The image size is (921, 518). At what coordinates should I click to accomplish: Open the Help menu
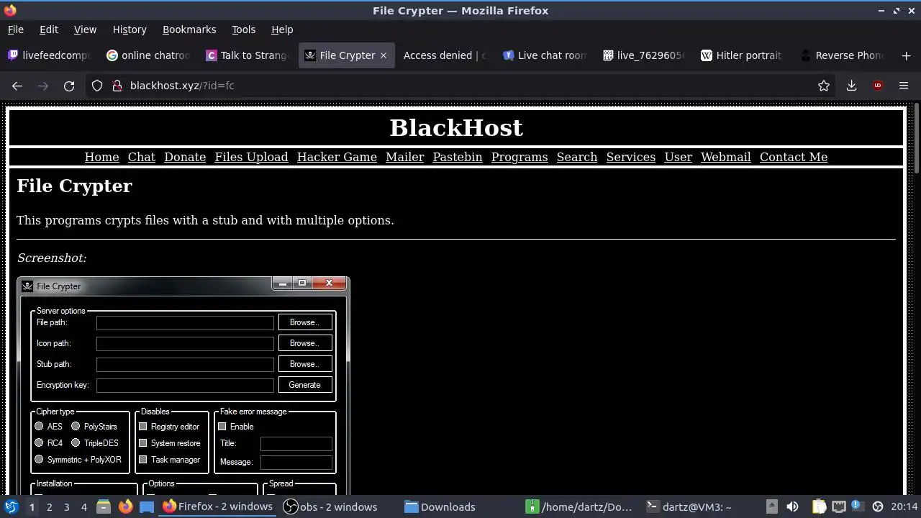[282, 29]
